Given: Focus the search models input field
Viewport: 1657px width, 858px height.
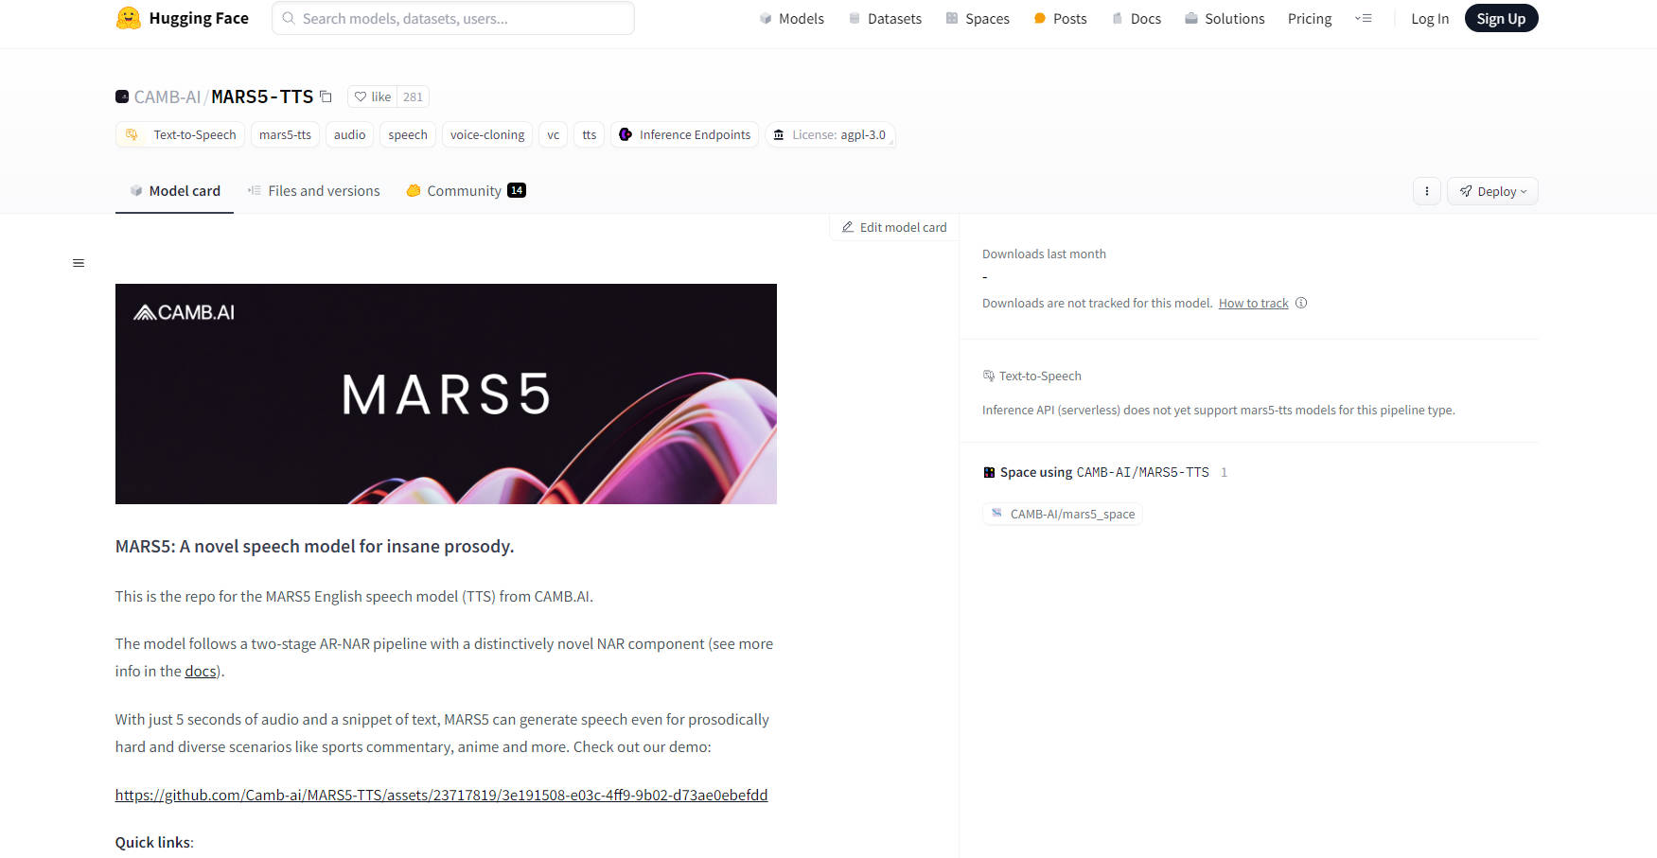Looking at the screenshot, I should tap(453, 18).
